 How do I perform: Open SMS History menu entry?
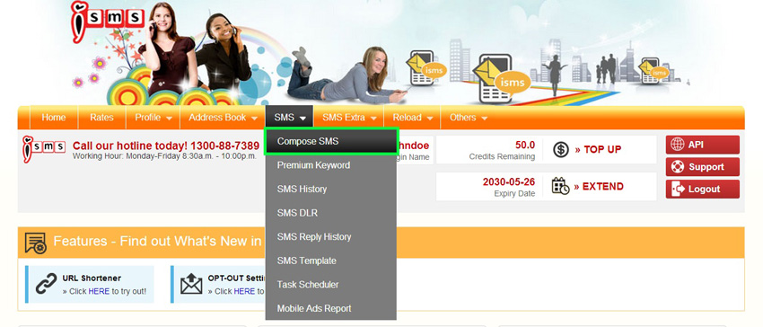point(331,189)
